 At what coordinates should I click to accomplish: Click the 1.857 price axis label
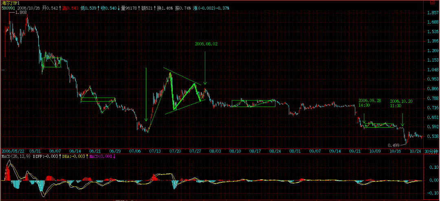click(432, 13)
